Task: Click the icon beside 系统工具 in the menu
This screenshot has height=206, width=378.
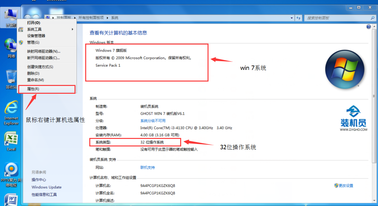Action: click(x=21, y=29)
